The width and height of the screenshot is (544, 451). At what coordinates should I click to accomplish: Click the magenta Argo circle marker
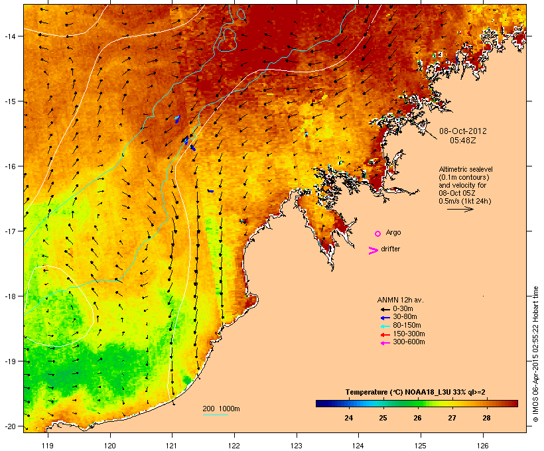[378, 234]
